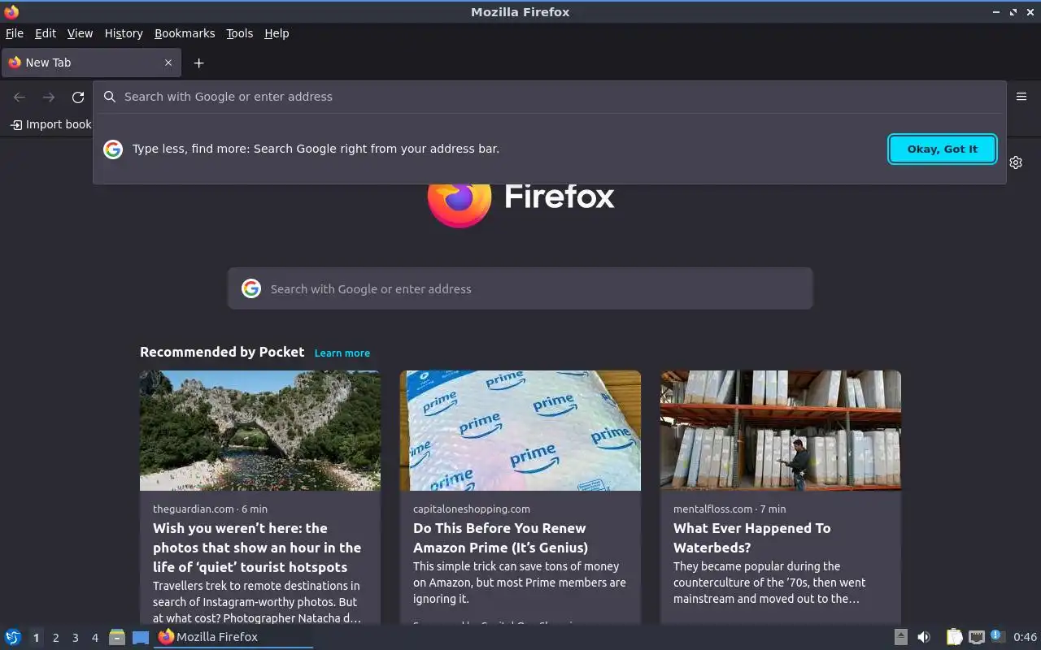The width and height of the screenshot is (1041, 650).
Task: Open file manager icon in taskbar
Action: [117, 637]
